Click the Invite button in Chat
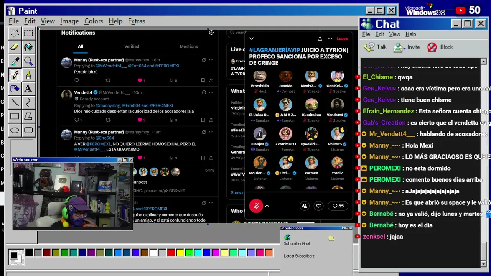 (407, 47)
